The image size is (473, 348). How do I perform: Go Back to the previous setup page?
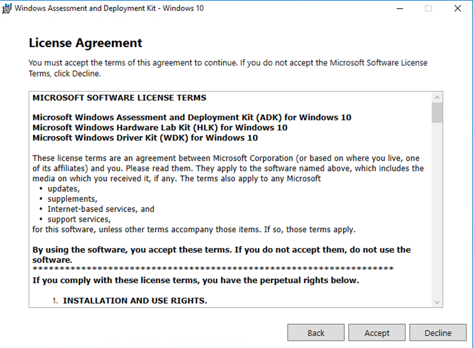click(316, 333)
